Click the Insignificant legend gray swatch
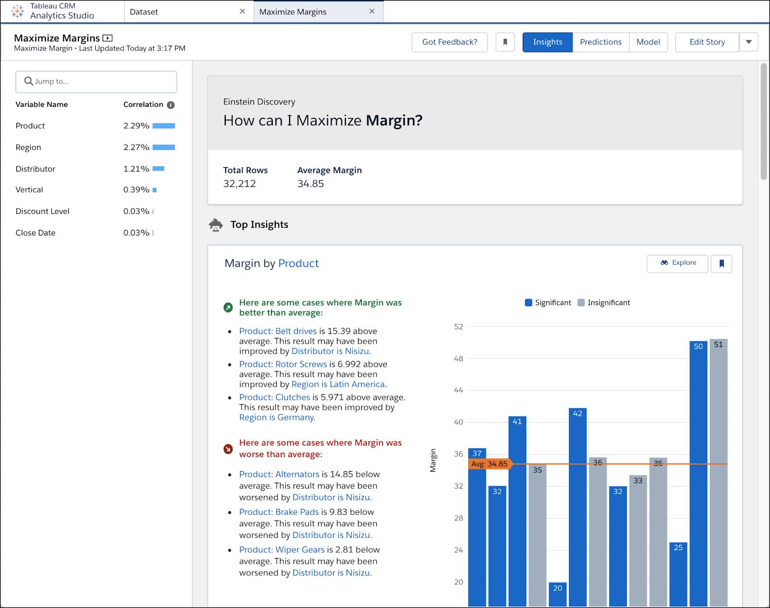770x608 pixels. click(581, 303)
